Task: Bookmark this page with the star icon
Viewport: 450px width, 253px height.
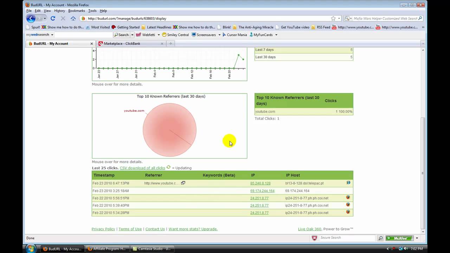Action: 333,18
